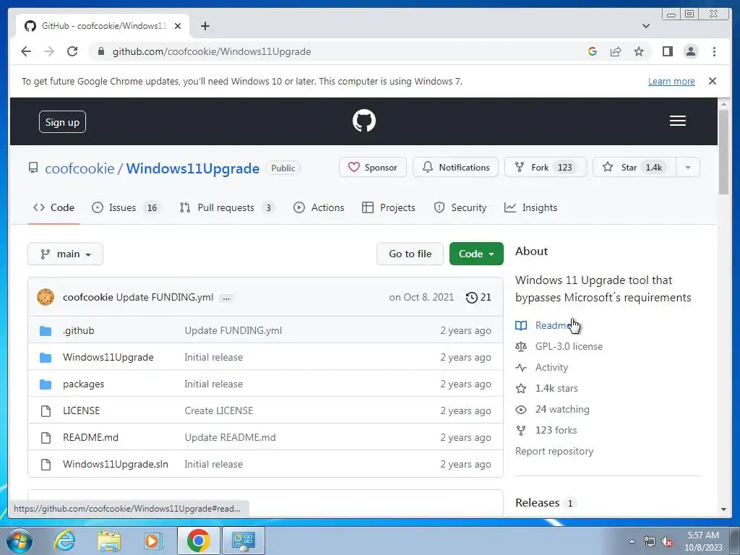The width and height of the screenshot is (740, 555).
Task: Open the Activity link in About
Action: coord(551,368)
